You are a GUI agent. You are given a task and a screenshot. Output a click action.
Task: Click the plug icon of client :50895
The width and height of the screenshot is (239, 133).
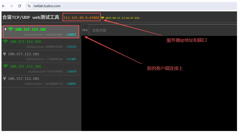(x=4, y=78)
